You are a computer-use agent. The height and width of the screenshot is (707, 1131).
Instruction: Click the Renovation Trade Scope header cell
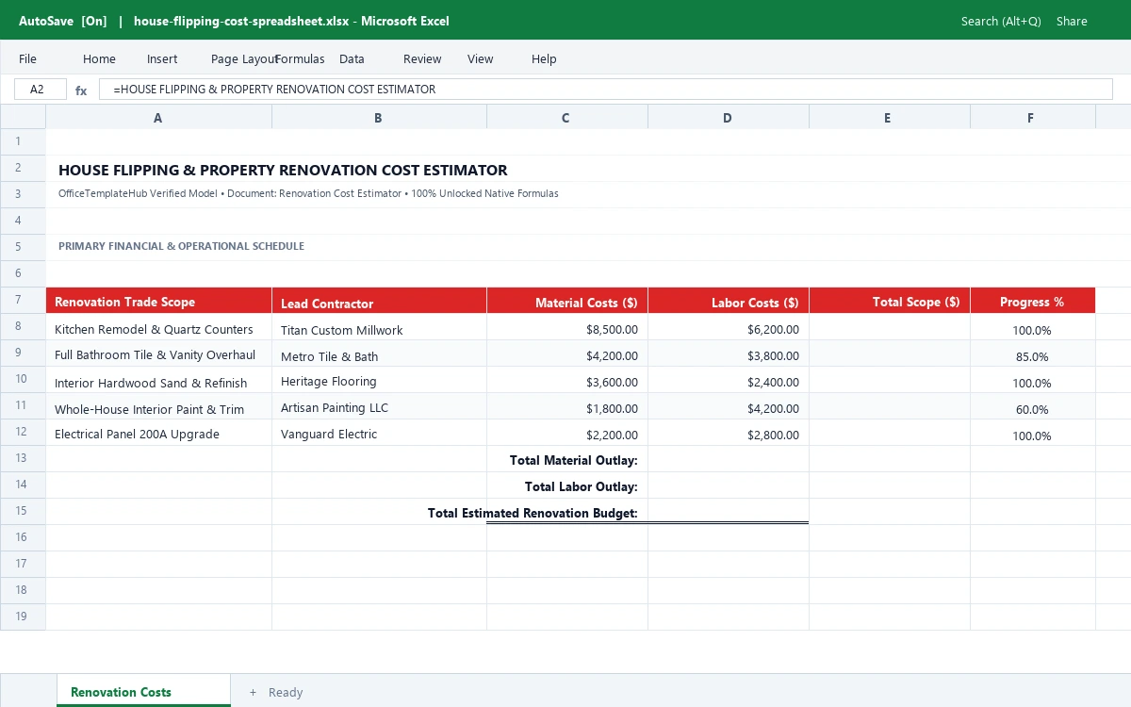(x=158, y=301)
